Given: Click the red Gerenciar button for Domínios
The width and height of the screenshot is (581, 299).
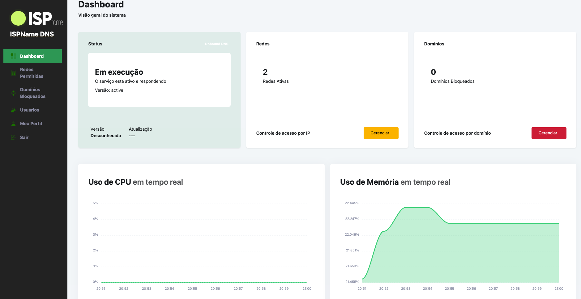Looking at the screenshot, I should coord(549,133).
